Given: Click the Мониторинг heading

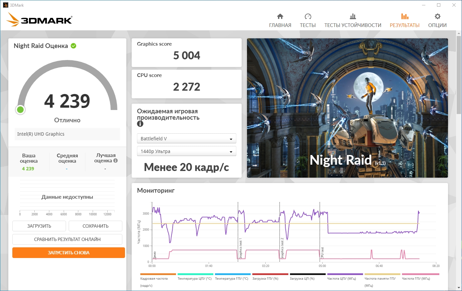Looking at the screenshot, I should point(156,191).
